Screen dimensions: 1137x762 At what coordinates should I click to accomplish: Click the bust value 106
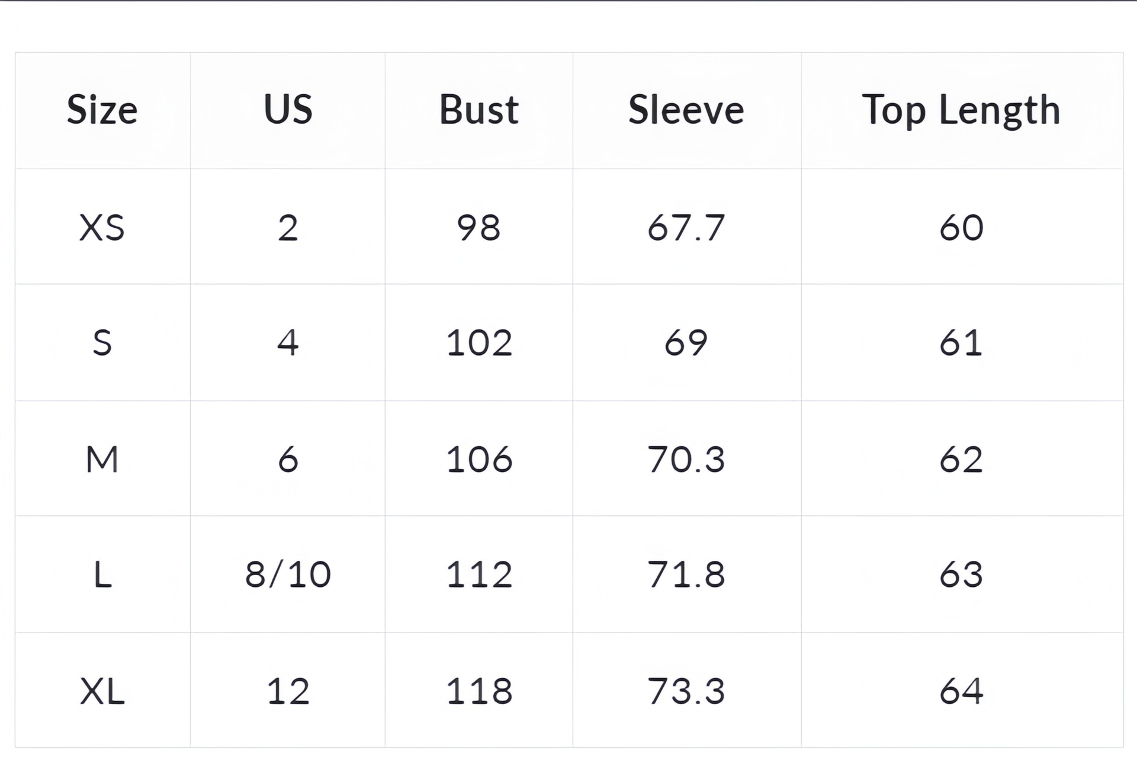click(x=478, y=460)
